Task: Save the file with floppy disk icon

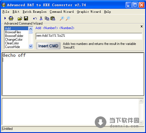Action: click(26, 18)
